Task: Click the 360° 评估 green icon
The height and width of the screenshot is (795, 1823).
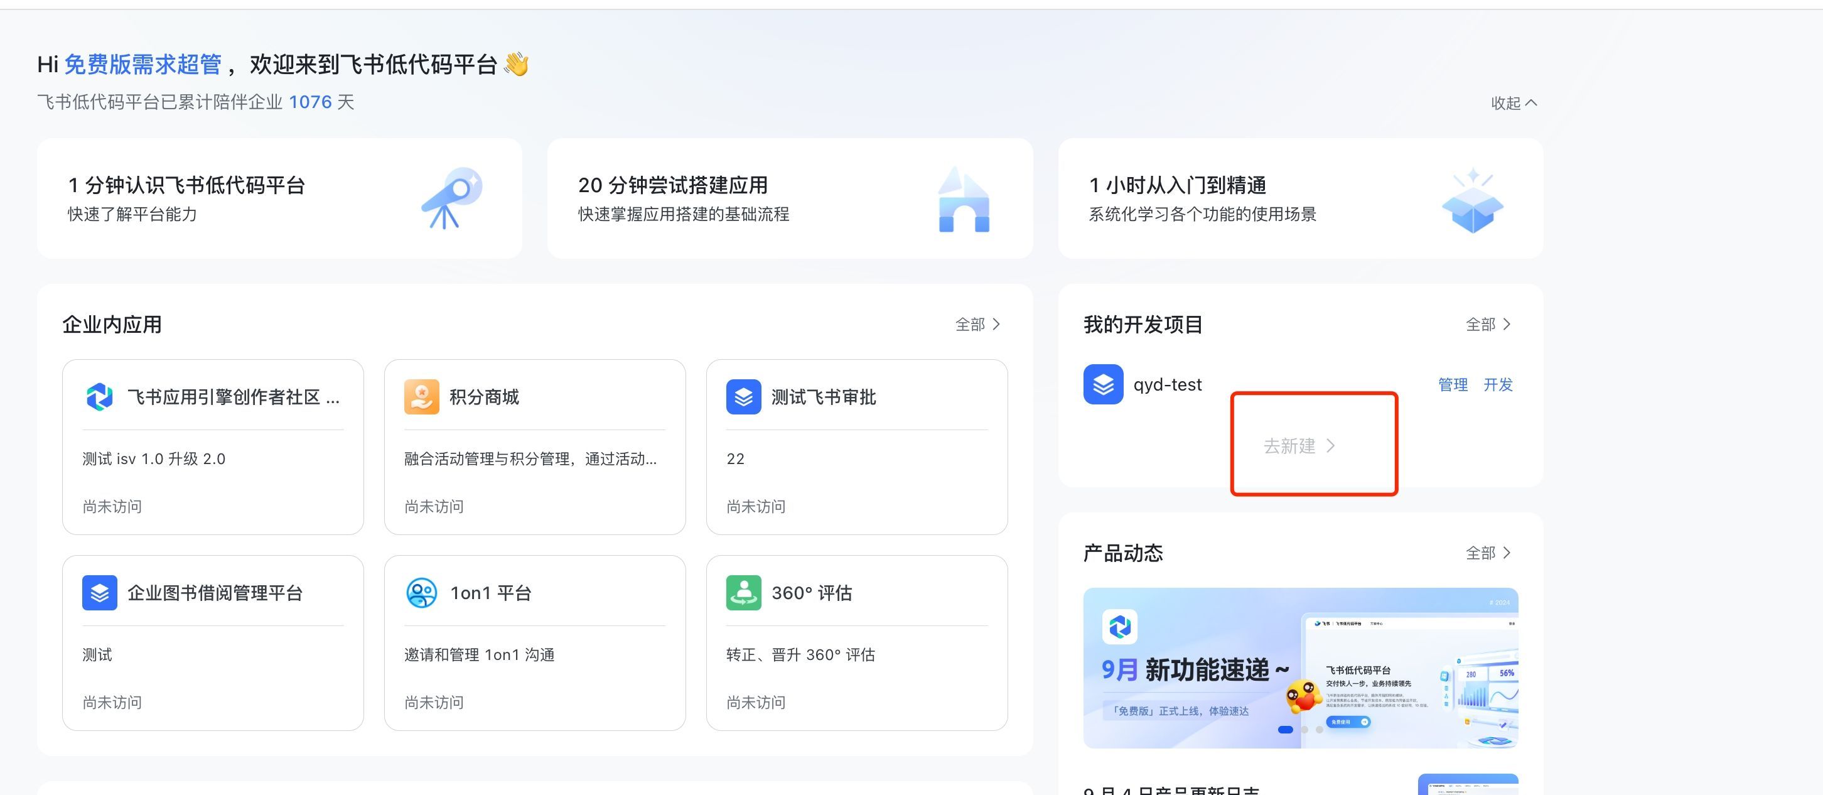Action: tap(744, 593)
